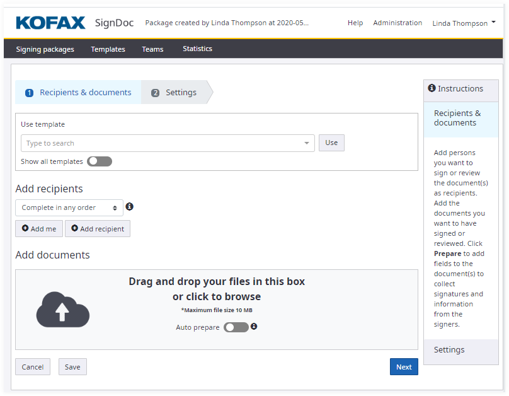Click info icon next to Auto prepare
This screenshot has height=396, width=509.
(x=254, y=327)
